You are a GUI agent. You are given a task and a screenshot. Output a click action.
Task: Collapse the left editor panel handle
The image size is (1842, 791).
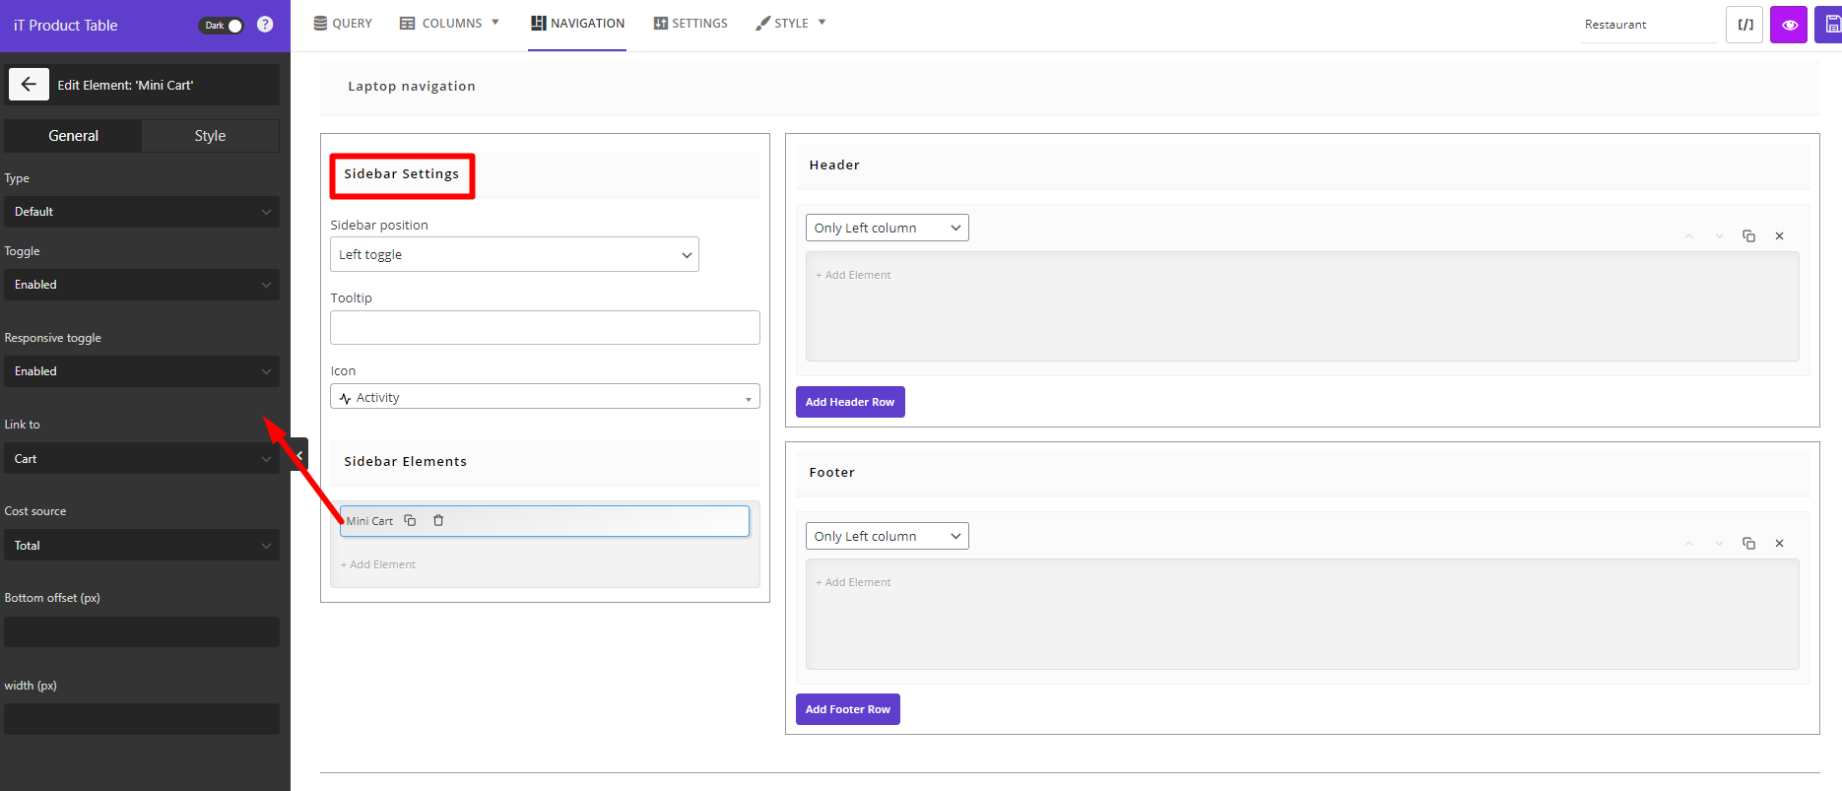[299, 454]
